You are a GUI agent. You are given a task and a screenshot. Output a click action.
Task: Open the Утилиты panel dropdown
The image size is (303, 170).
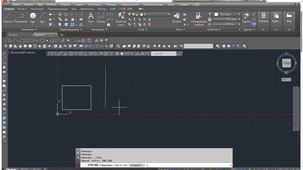263,30
